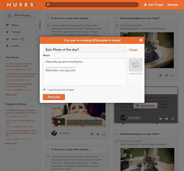This screenshot has width=184, height=171.
Task: Open the Muses sidebar item
Action: pyautogui.click(x=20, y=25)
